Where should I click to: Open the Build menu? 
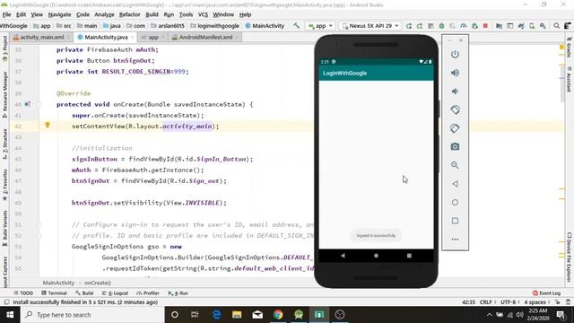152,14
